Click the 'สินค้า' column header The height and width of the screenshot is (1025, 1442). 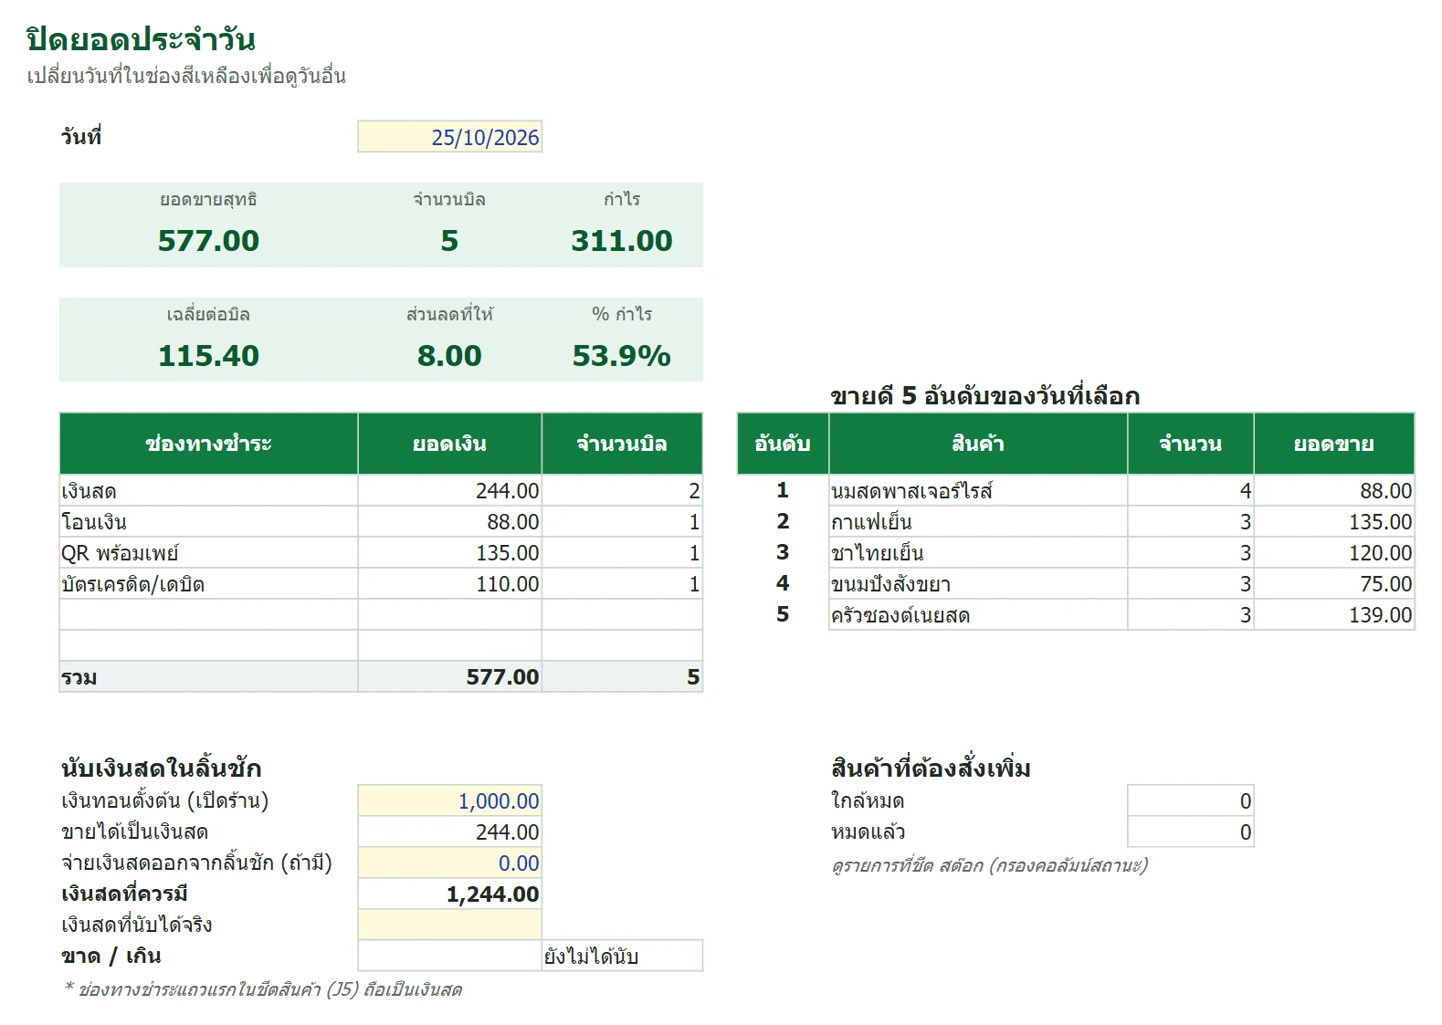pyautogui.click(x=978, y=444)
